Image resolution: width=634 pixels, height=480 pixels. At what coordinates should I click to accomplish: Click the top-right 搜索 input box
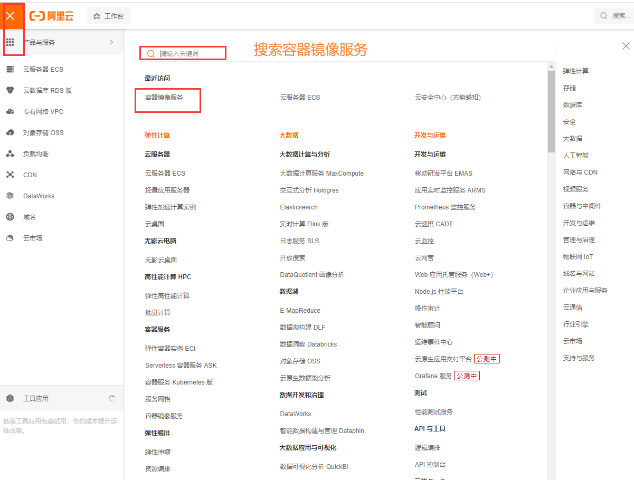[614, 16]
